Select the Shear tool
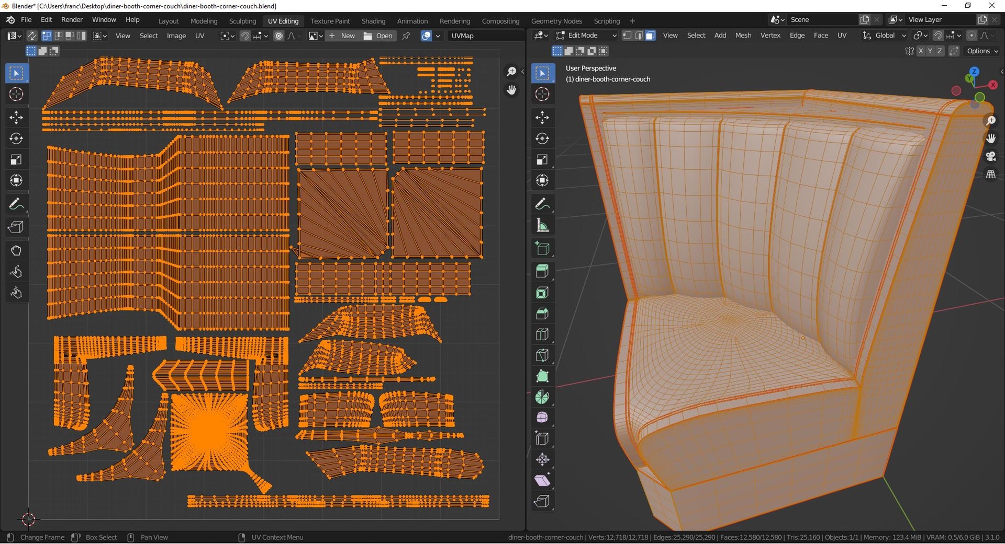 tap(542, 480)
